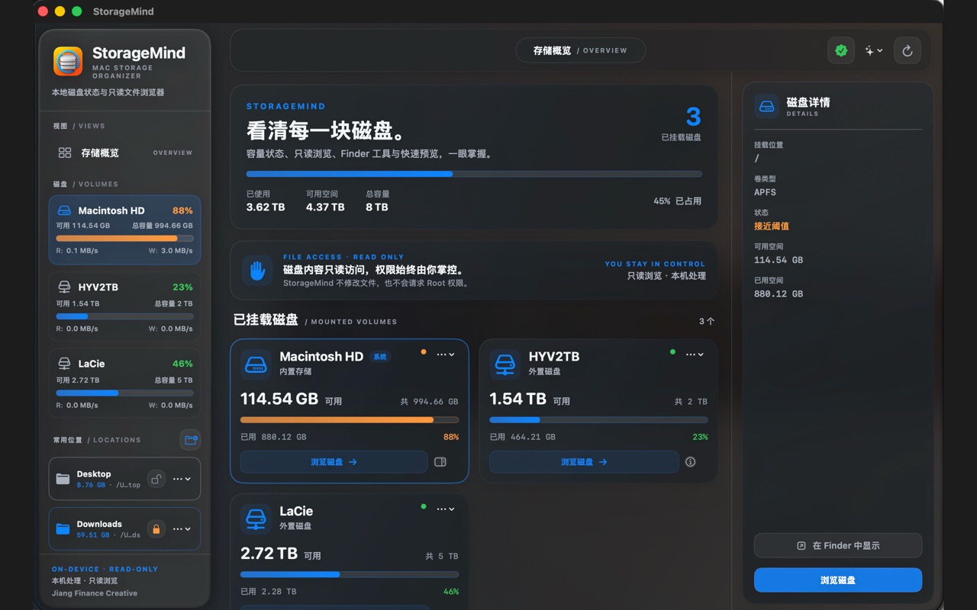977x610 pixels.
Task: Click orange status dot on Macintosh HD card
Action: coord(424,352)
